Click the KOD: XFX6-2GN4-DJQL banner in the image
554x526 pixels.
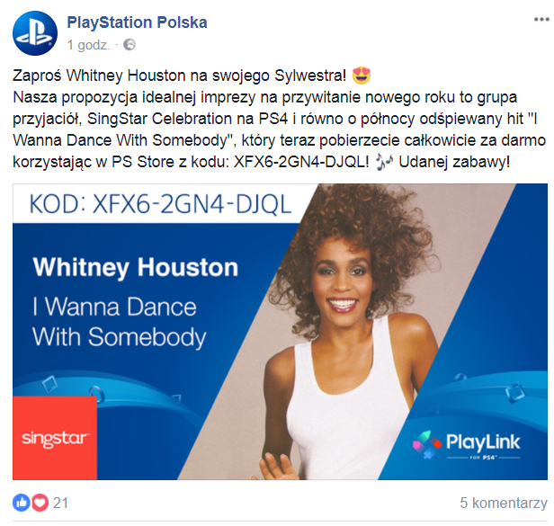[x=160, y=204]
